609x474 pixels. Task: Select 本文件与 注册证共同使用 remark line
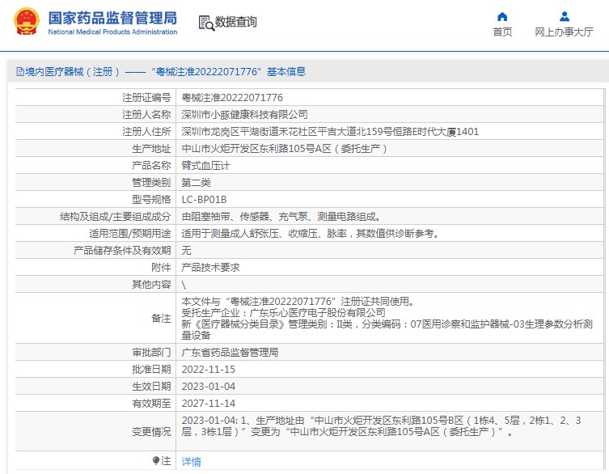(x=298, y=302)
